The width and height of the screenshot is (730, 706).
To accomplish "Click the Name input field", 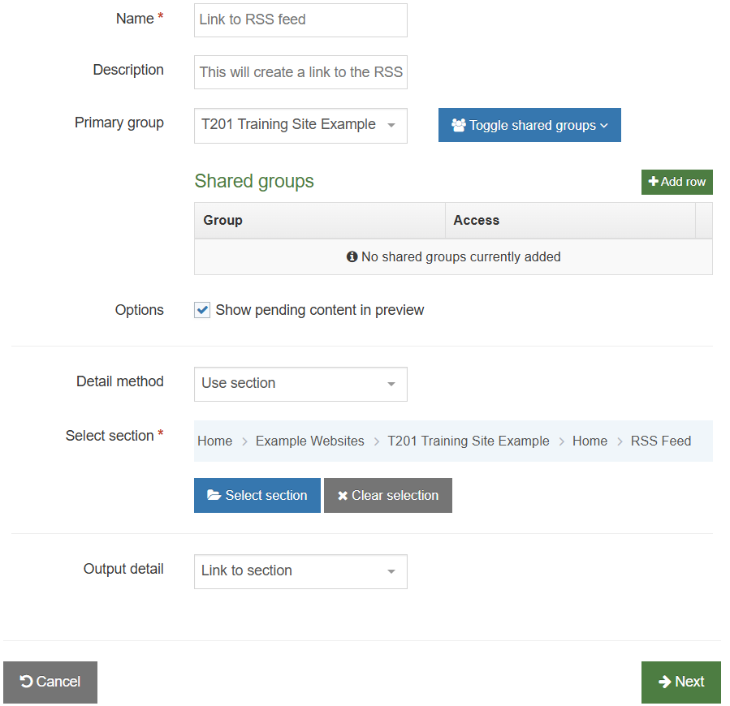I will click(x=300, y=19).
